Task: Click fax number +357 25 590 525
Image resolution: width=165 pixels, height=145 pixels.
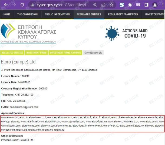Action: (16, 101)
